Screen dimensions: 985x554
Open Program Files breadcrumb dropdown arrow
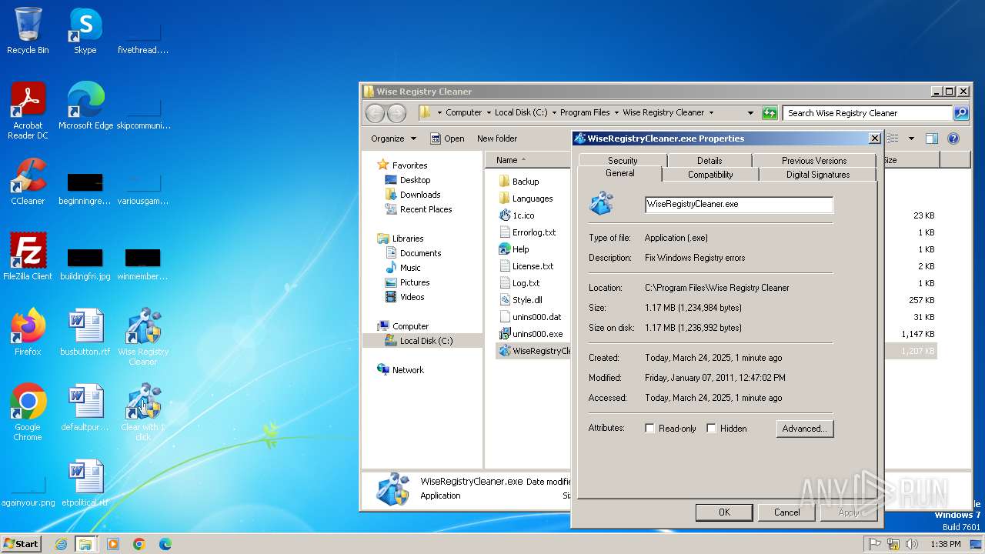pyautogui.click(x=616, y=112)
